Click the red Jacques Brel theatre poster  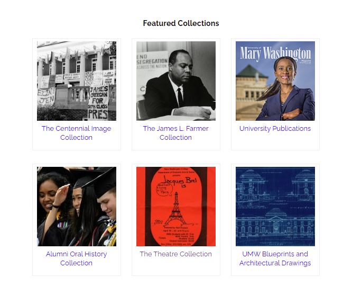[x=176, y=207]
